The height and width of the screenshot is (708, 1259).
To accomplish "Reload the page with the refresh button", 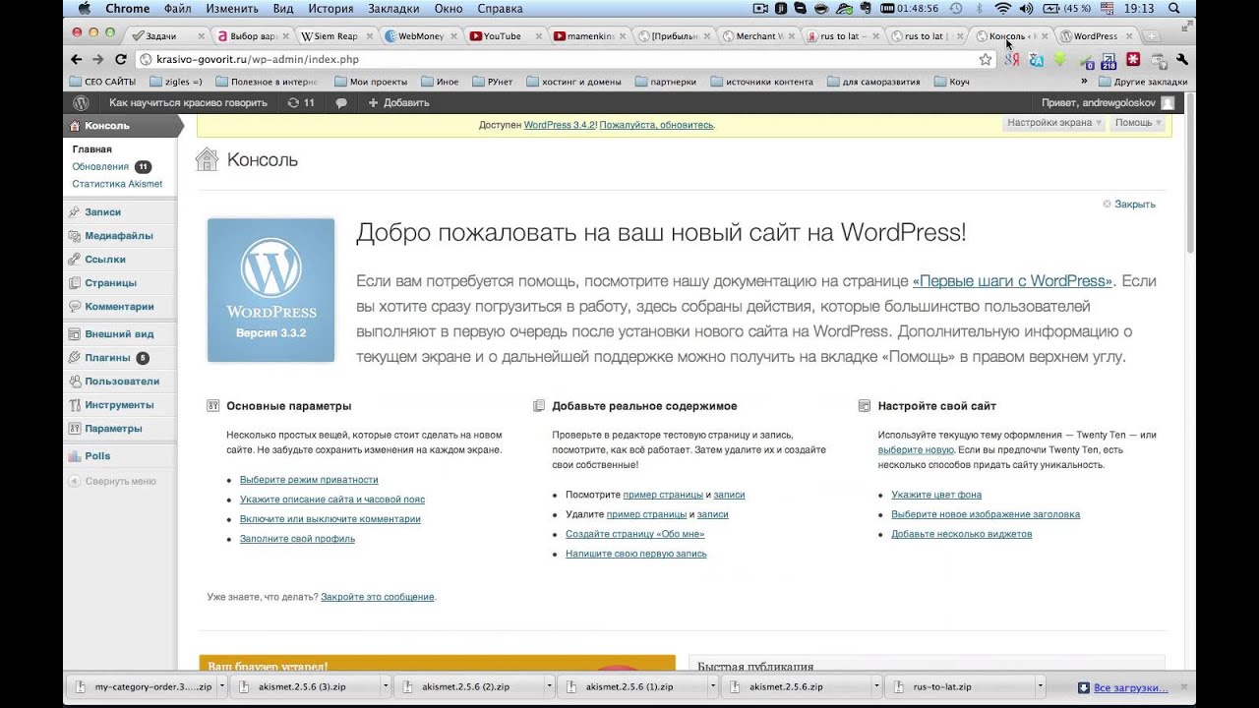I will point(122,59).
